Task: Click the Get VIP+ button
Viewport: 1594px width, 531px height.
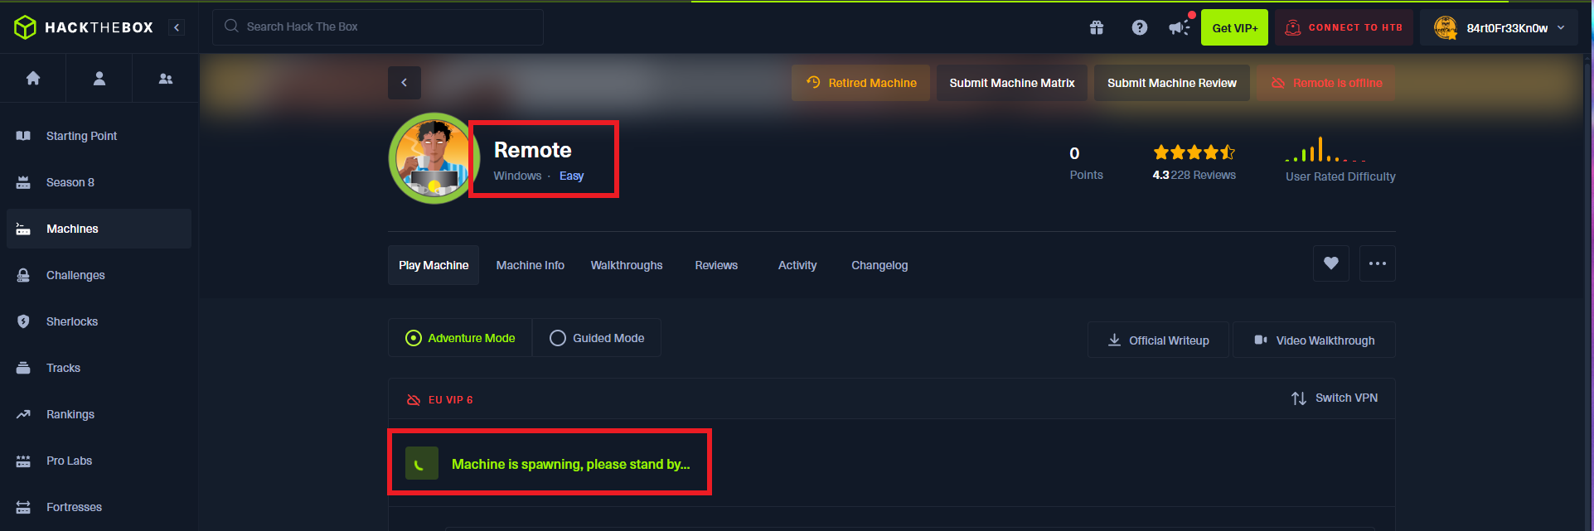Action: [1234, 27]
